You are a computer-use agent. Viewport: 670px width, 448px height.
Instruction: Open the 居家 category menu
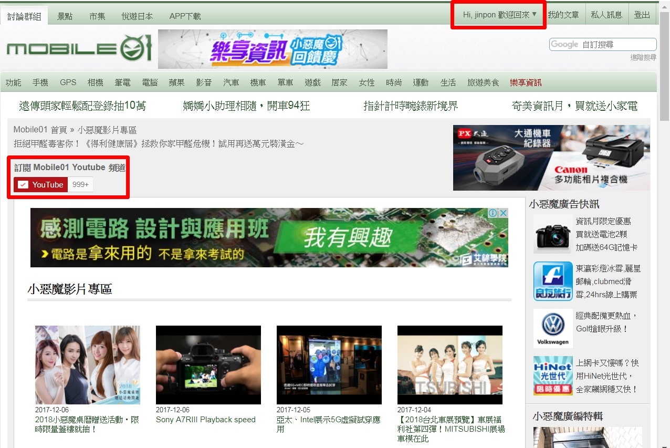(x=339, y=82)
